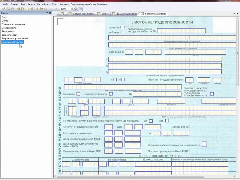The image size is (240, 180).
Task: Click the Print toolbar icon
Action: (18, 9)
